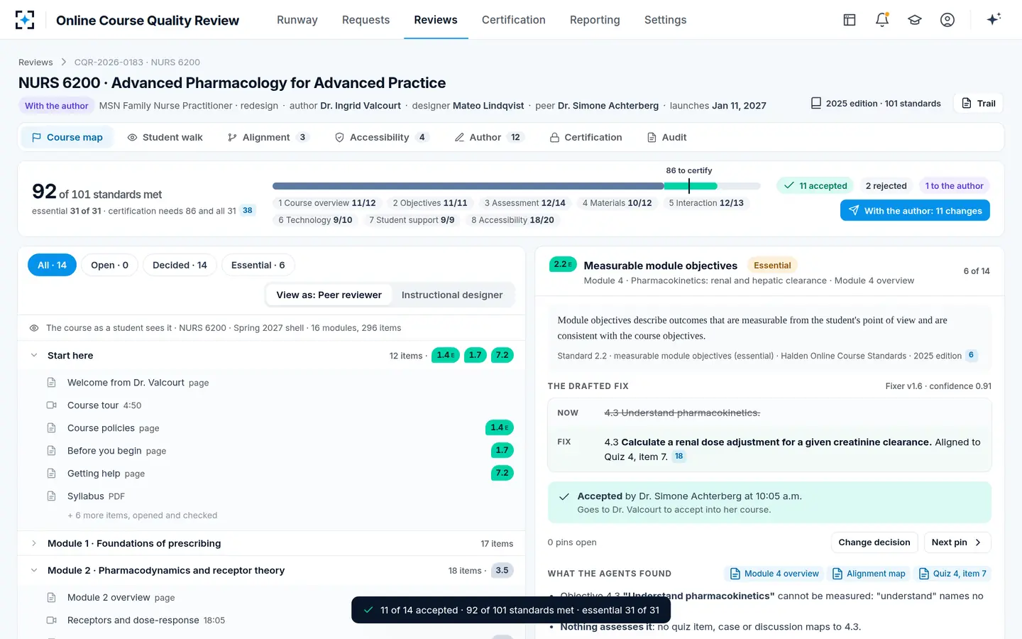Image resolution: width=1022 pixels, height=639 pixels.
Task: Click the page icon beside Syllabus PDF
Action: click(x=51, y=496)
